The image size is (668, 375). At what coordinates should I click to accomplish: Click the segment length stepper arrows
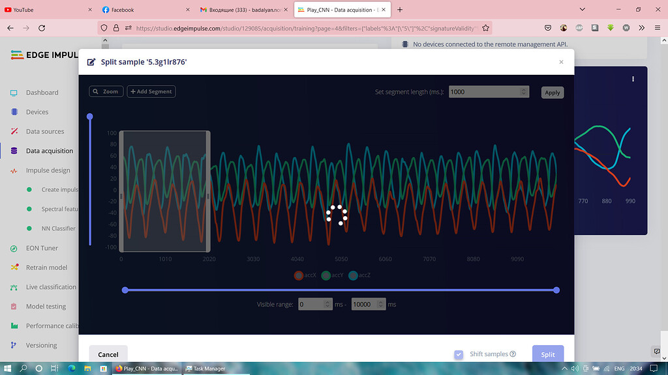[x=523, y=92]
